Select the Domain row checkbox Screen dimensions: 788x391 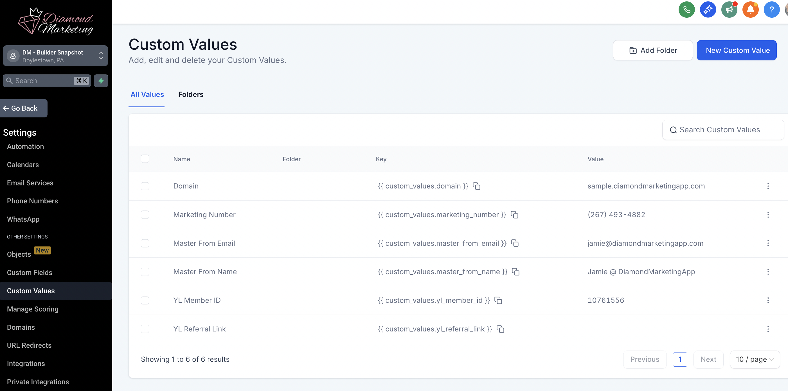coord(145,186)
